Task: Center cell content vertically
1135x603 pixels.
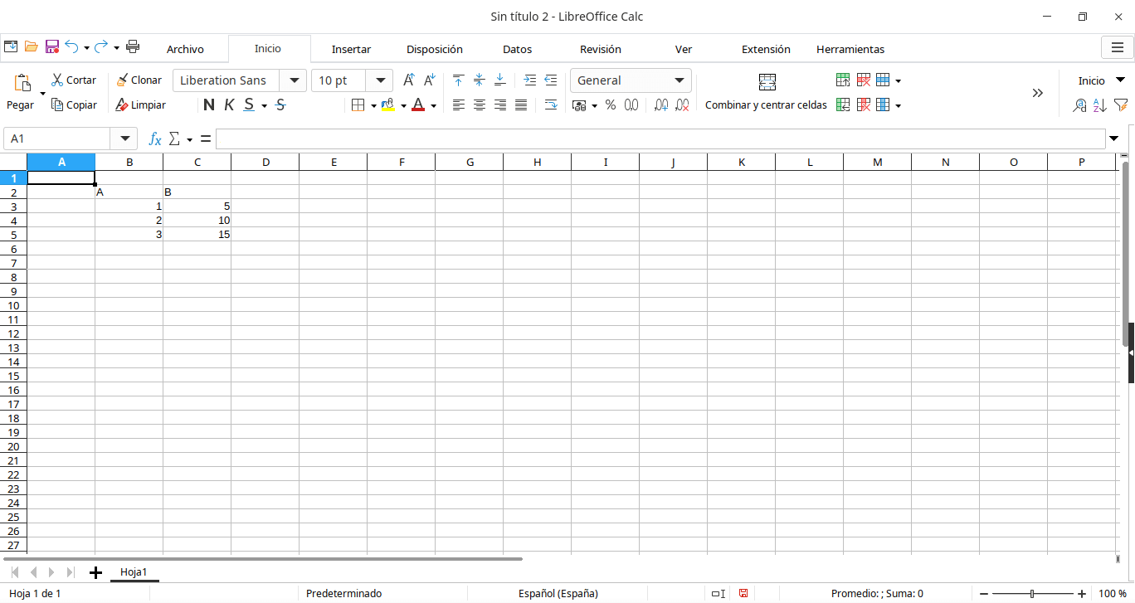Action: click(x=479, y=80)
